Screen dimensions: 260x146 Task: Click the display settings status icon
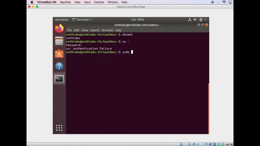click(x=206, y=144)
